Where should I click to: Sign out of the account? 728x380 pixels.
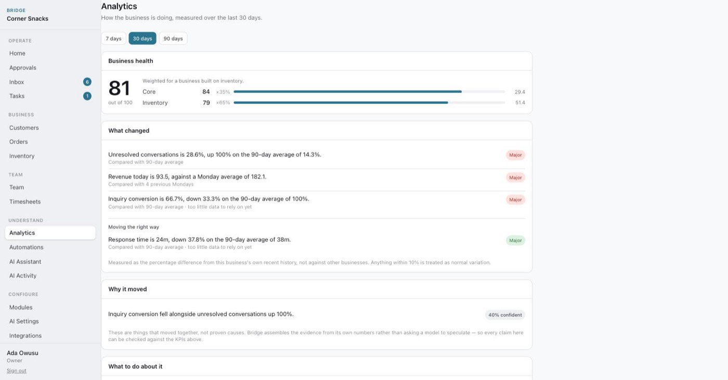[17, 371]
